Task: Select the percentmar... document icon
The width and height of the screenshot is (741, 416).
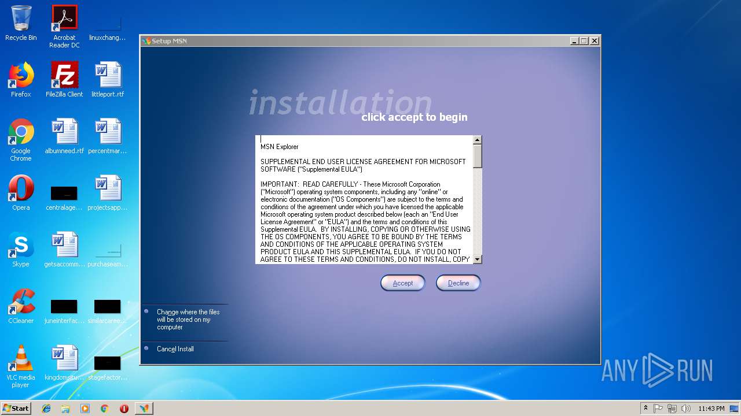Action: click(x=108, y=136)
